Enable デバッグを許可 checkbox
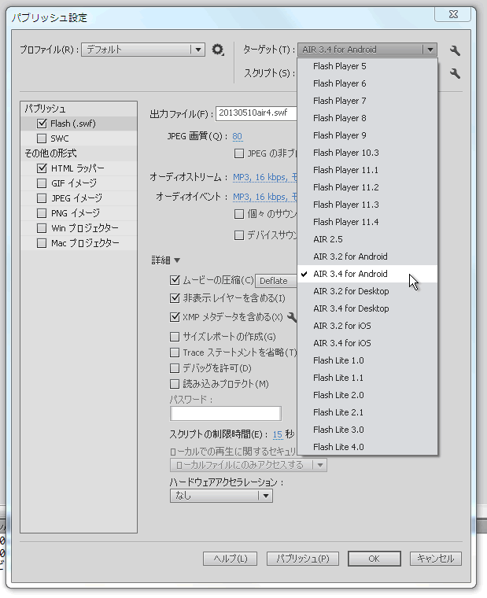Screen dimensions: 487x598 [175, 368]
